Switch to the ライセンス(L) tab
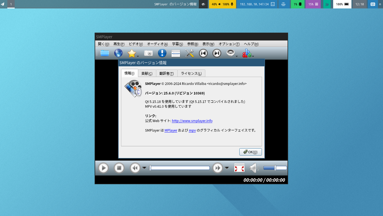383x216 pixels. 191,73
